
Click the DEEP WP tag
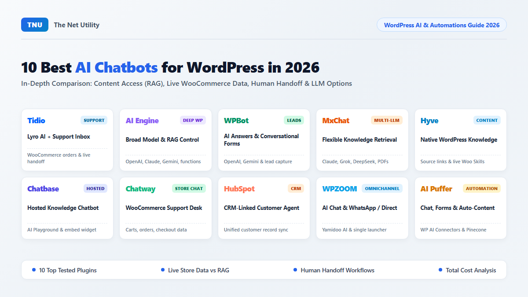[x=193, y=120]
